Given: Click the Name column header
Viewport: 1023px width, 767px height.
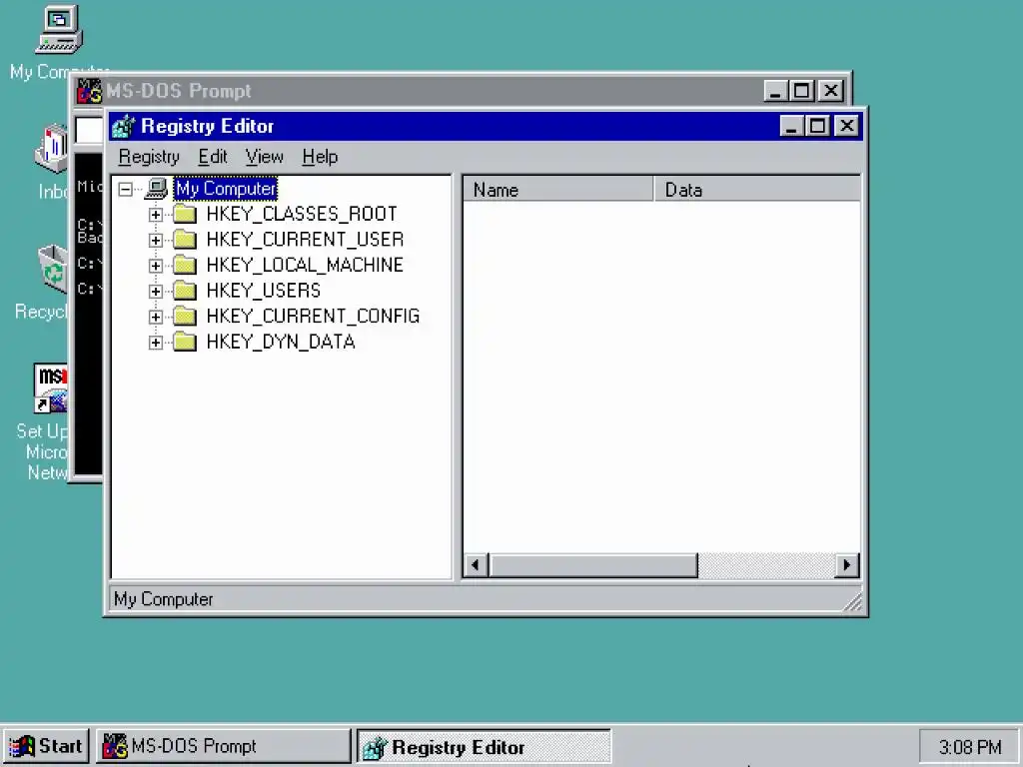Looking at the screenshot, I should point(557,190).
